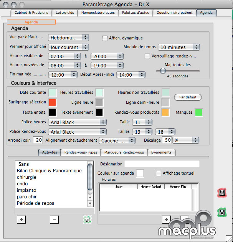The width and height of the screenshot is (233, 242).
Task: Click the 'Heure Début' column header
Action: click(x=151, y=186)
